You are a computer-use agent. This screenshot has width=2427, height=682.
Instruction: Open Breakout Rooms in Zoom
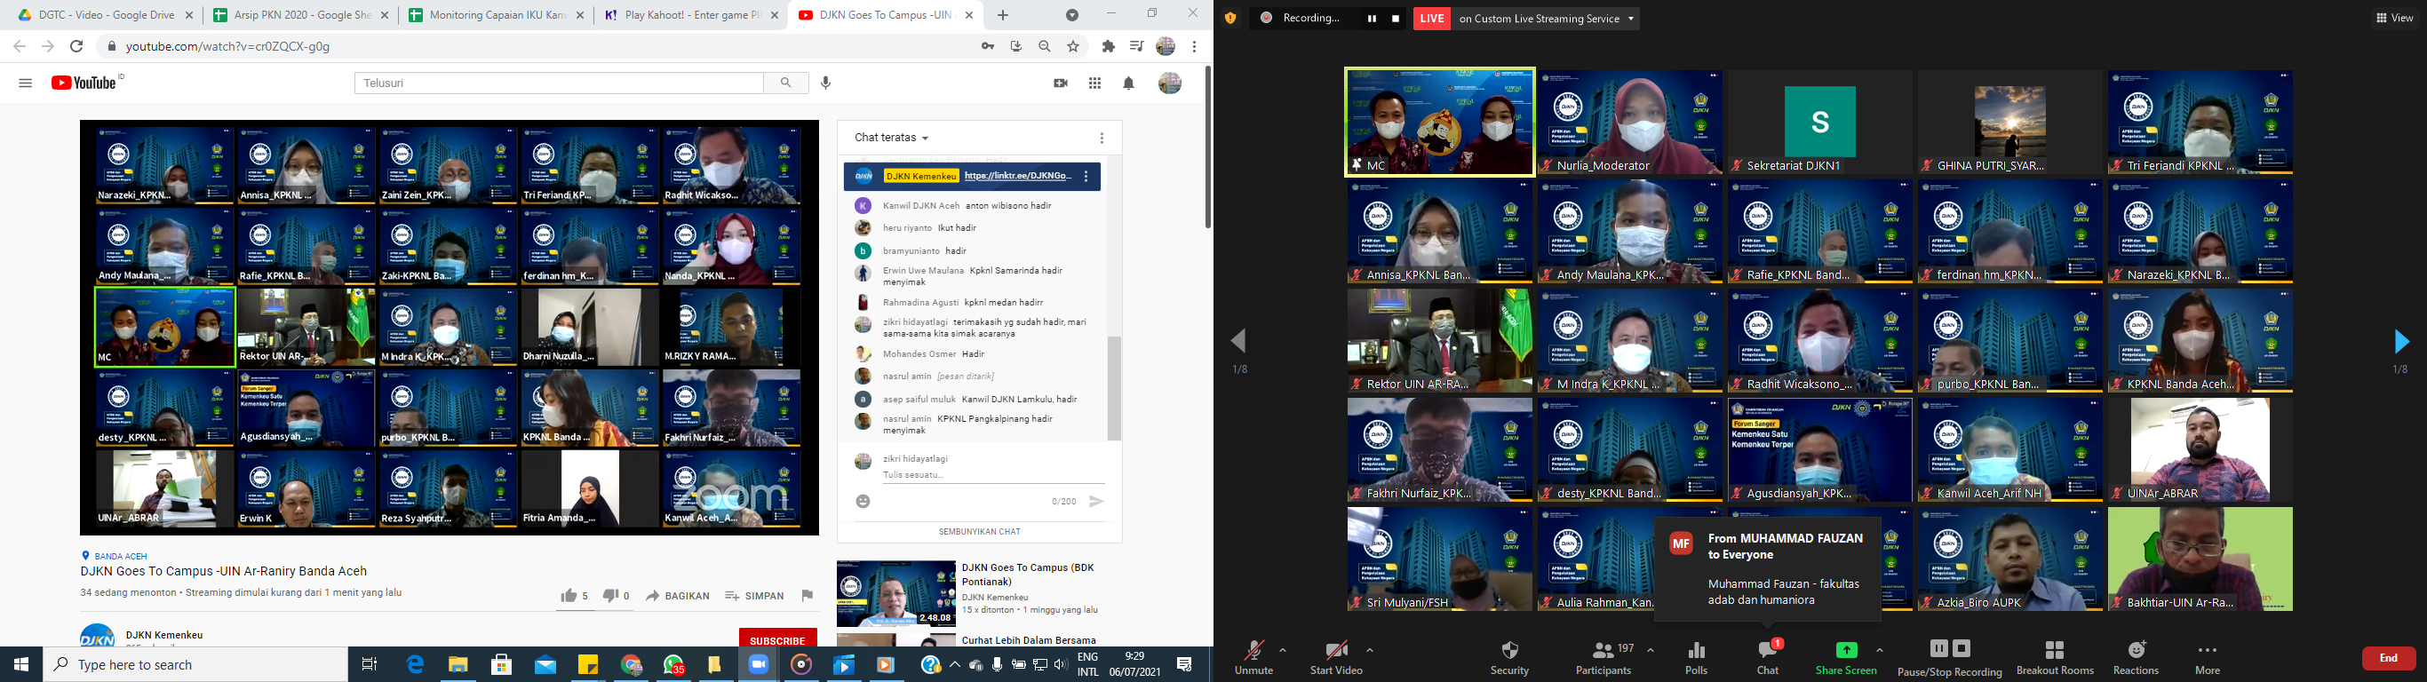pyautogui.click(x=2055, y=657)
